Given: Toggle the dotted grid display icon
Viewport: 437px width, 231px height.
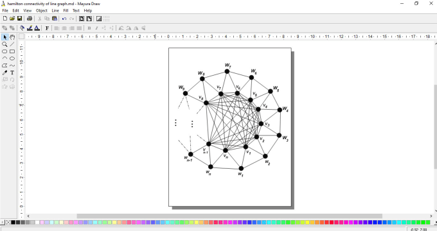Looking at the screenshot, I should coord(107,19).
